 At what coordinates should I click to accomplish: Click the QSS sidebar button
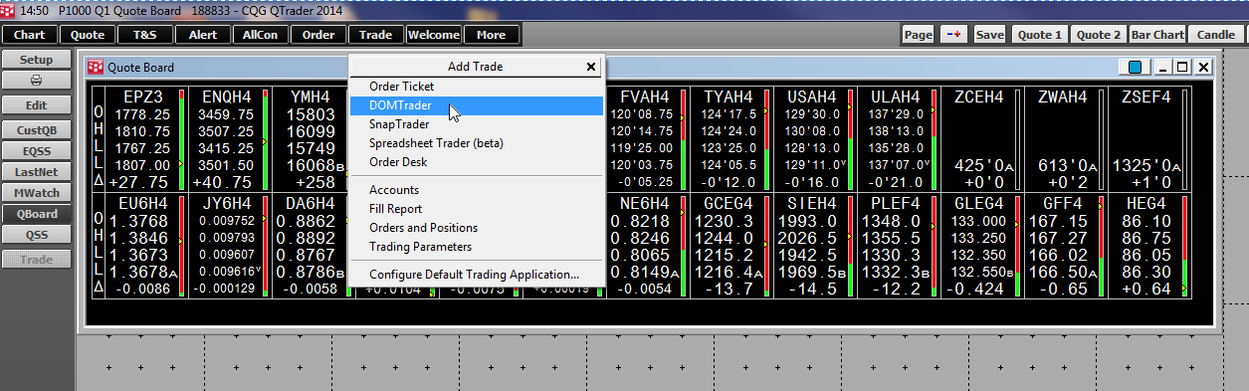(36, 235)
